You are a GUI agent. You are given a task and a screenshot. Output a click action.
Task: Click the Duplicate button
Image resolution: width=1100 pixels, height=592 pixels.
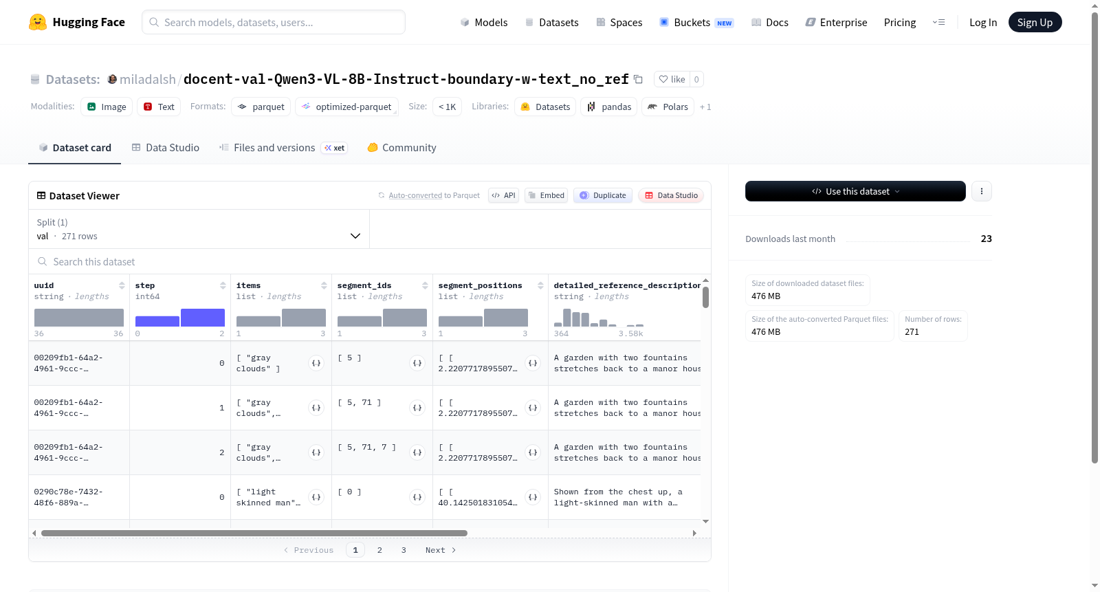603,195
